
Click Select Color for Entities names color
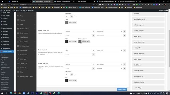72,42
